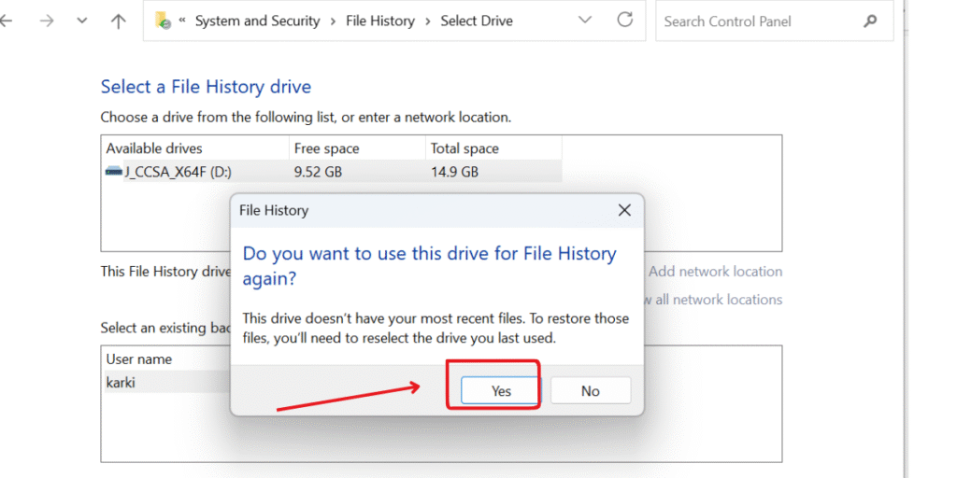Click the Free space column header
This screenshot has width=957, height=478.
(x=357, y=148)
